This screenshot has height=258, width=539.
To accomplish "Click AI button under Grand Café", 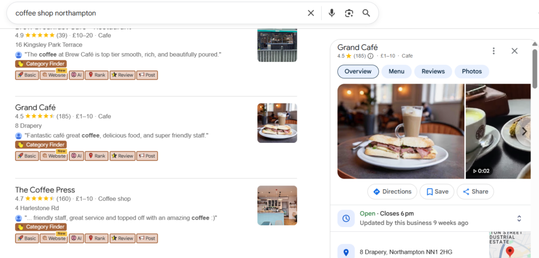I will click(x=76, y=156).
